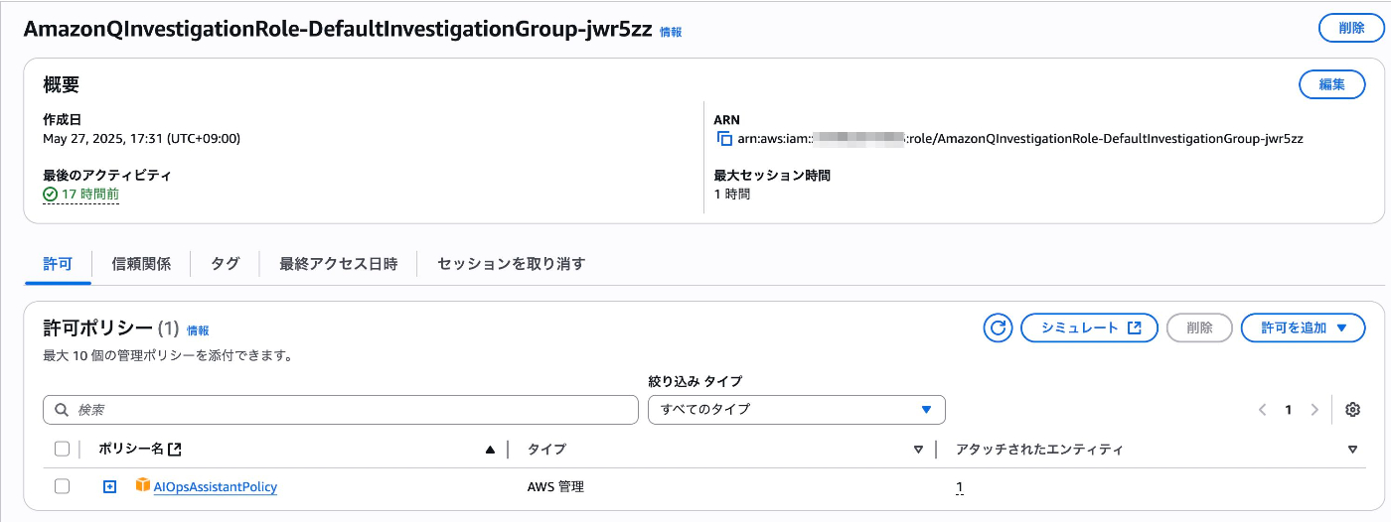Copy the role ARN with the copy icon

(724, 139)
